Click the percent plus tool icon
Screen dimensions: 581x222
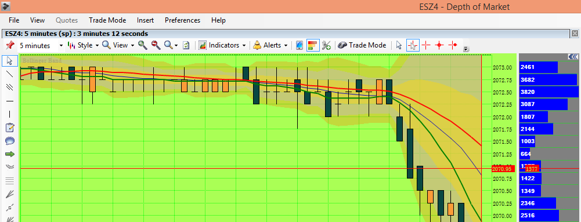tap(326, 45)
